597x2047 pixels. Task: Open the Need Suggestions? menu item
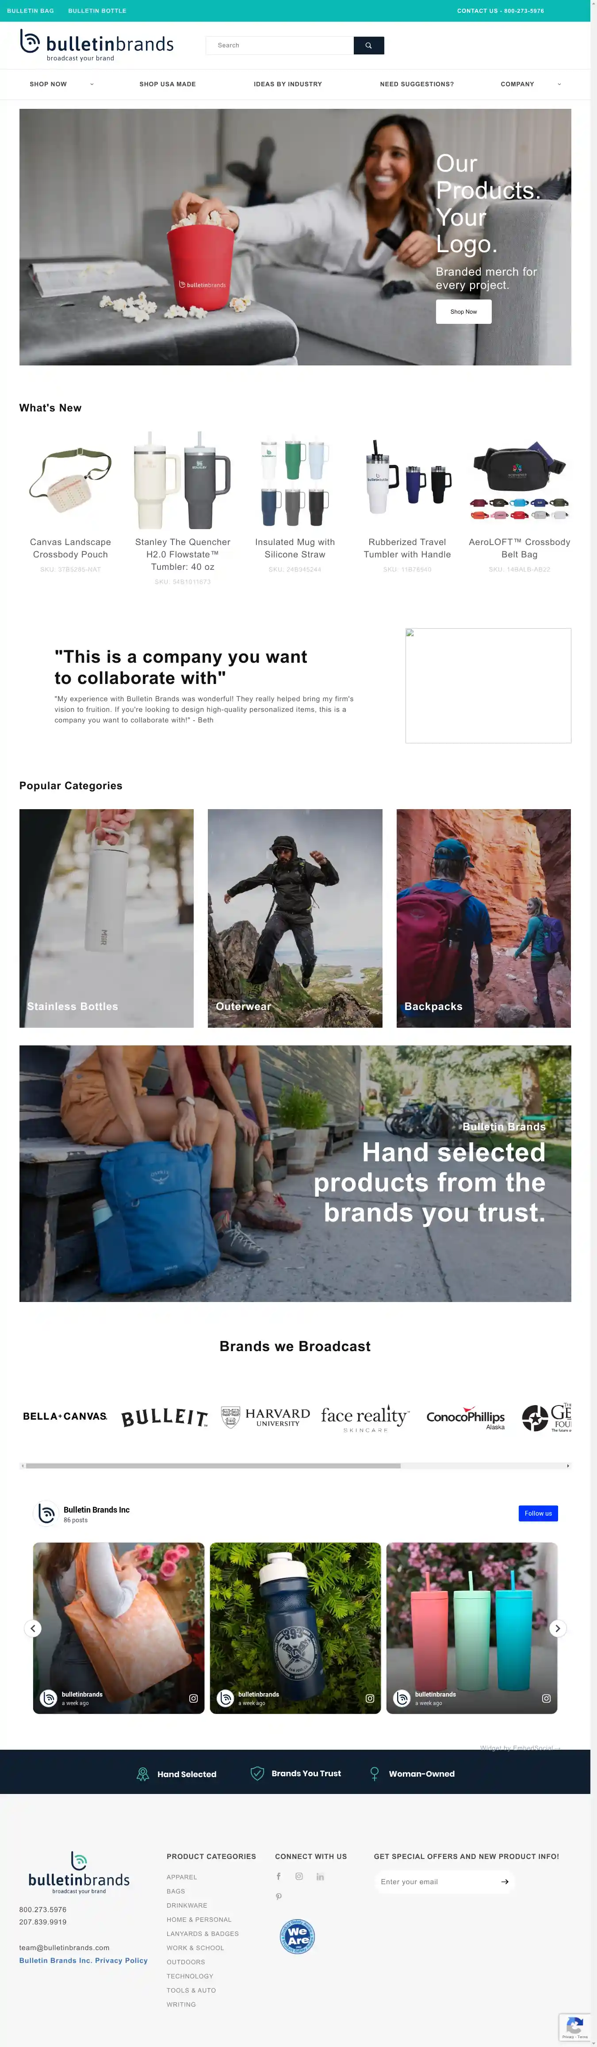pos(417,84)
